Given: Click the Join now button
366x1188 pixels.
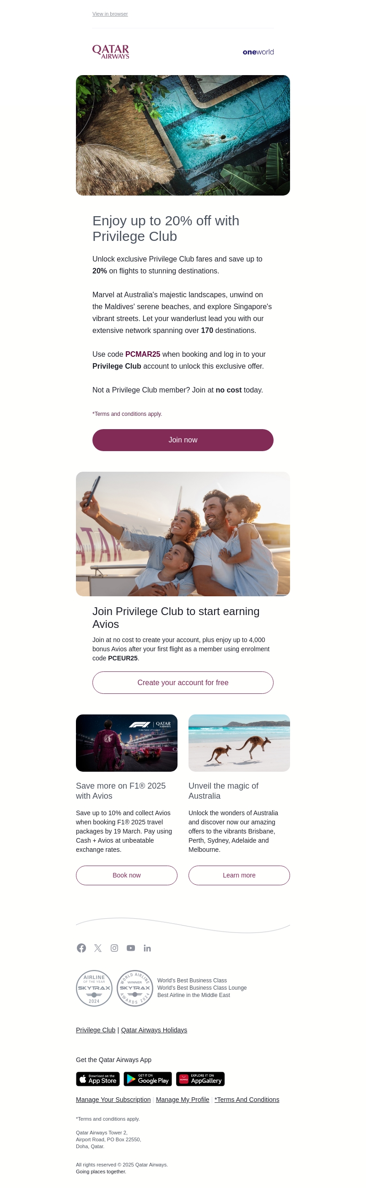Looking at the screenshot, I should click(183, 440).
